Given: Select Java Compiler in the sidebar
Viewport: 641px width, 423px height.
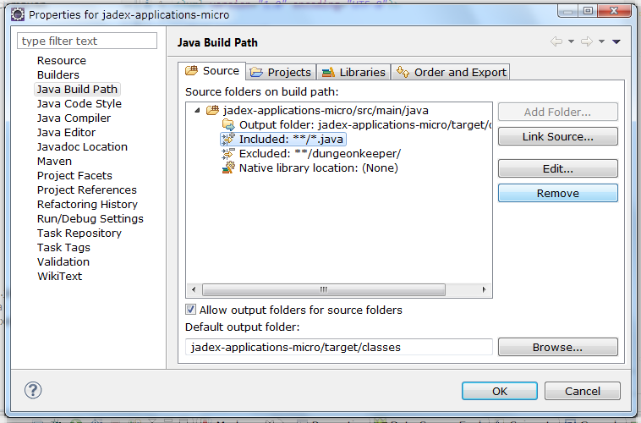Looking at the screenshot, I should 74,118.
